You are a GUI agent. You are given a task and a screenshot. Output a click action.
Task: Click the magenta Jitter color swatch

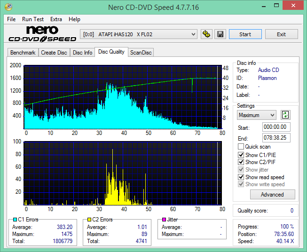(164, 220)
